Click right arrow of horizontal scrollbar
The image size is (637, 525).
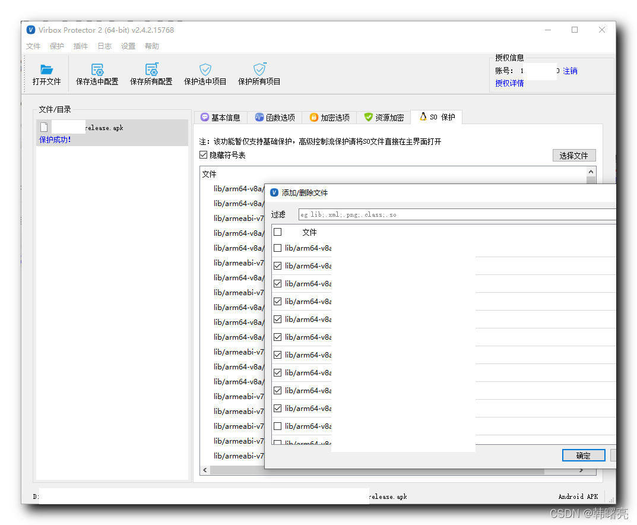(x=581, y=470)
